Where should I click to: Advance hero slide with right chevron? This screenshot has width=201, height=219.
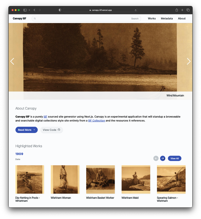coord(189,61)
